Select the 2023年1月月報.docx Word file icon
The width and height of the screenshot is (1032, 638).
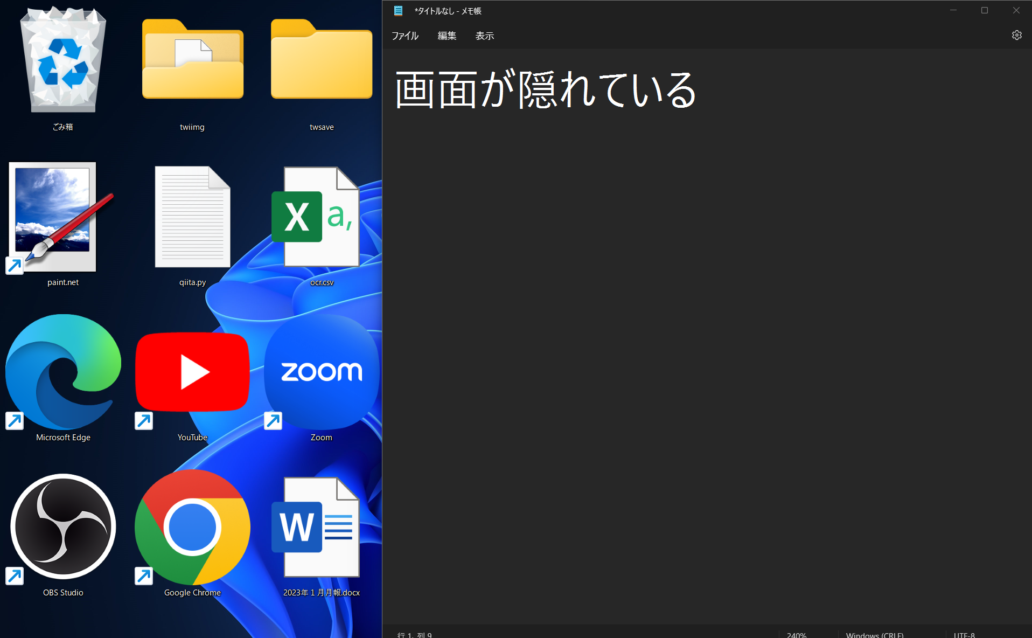click(316, 527)
